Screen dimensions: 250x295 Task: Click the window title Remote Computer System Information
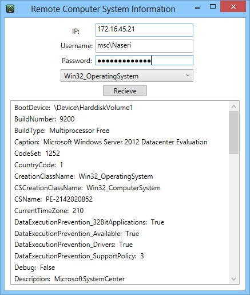[103, 9]
